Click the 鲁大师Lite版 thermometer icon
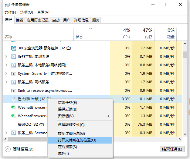 (14, 99)
